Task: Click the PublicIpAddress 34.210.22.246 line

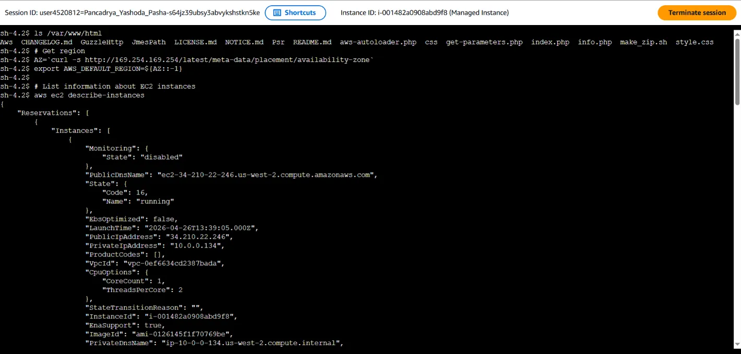Action: point(159,237)
